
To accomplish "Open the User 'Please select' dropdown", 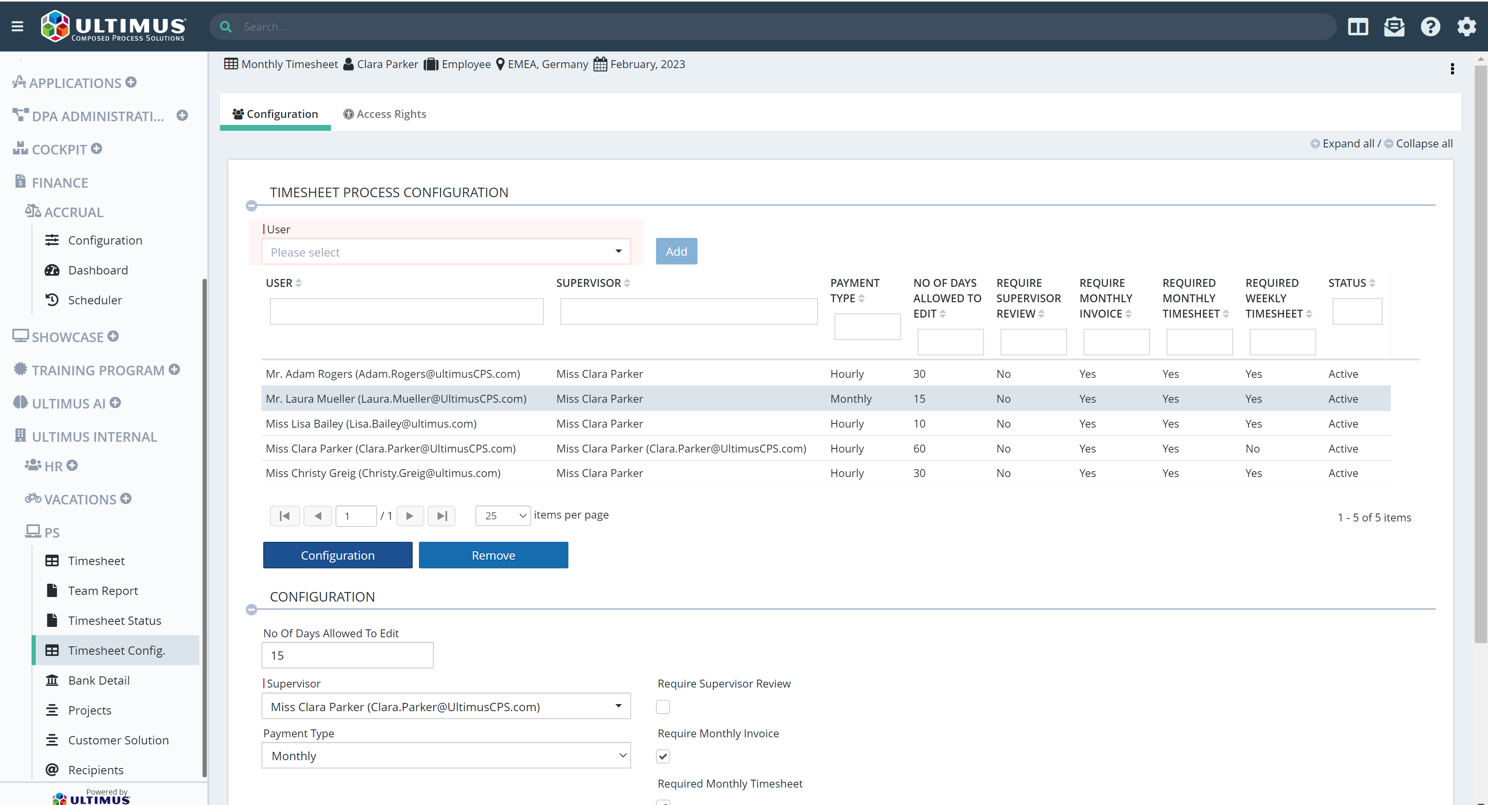I will [445, 252].
